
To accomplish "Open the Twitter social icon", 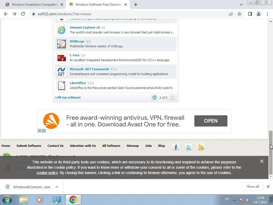I will point(188,147).
